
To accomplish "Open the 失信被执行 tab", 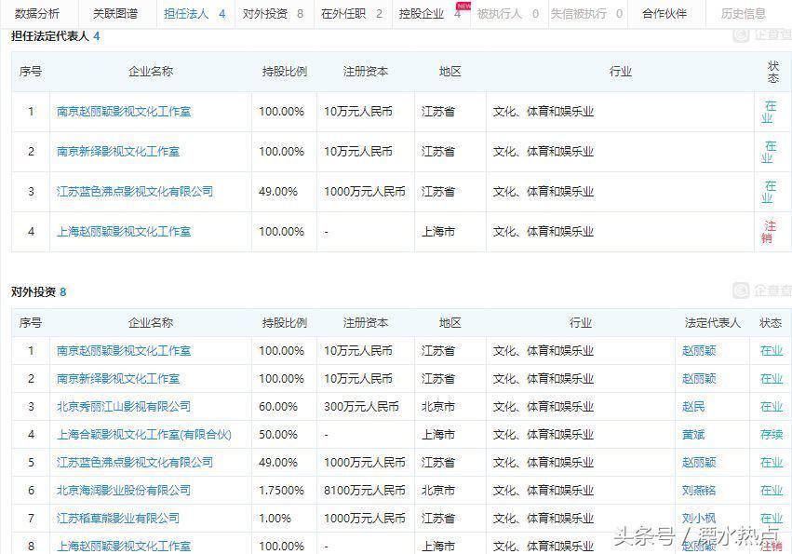I will 586,14.
